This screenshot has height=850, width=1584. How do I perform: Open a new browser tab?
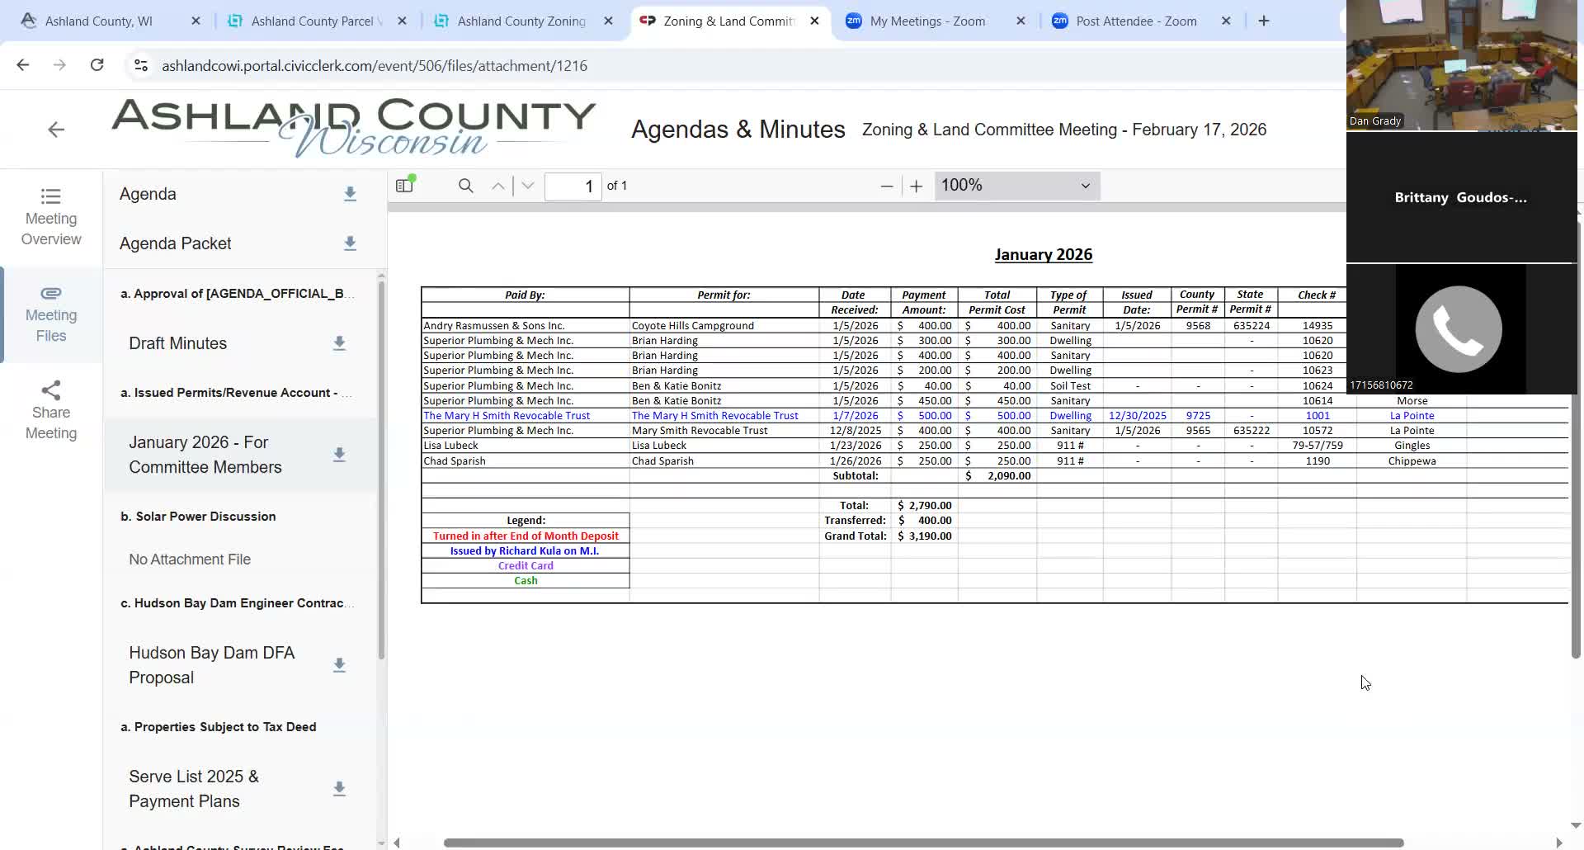[1264, 21]
